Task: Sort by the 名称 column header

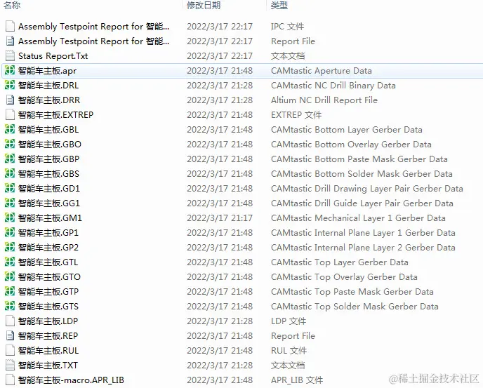Action: tap(12, 5)
